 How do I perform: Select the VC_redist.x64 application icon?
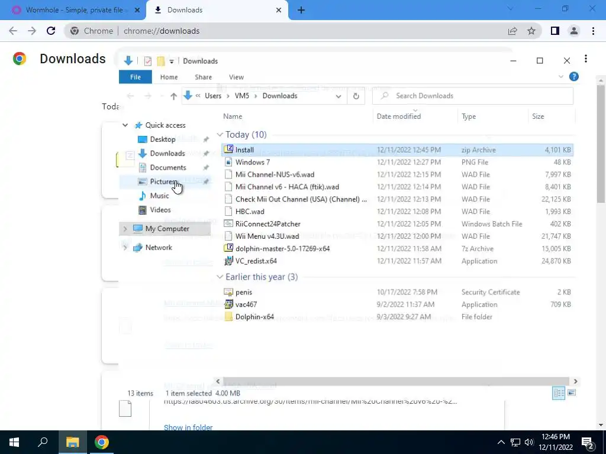228,261
